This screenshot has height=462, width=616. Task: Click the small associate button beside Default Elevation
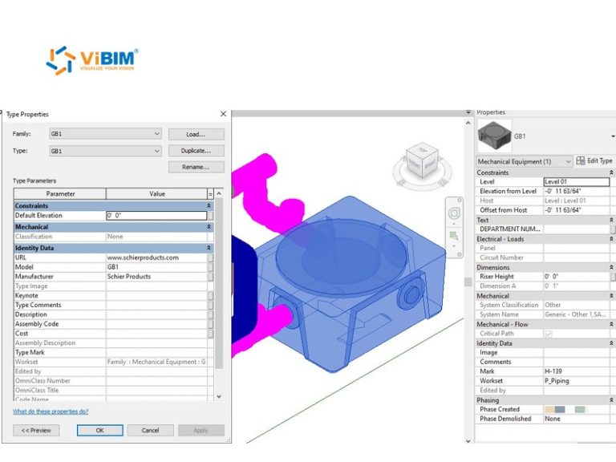[x=211, y=216]
